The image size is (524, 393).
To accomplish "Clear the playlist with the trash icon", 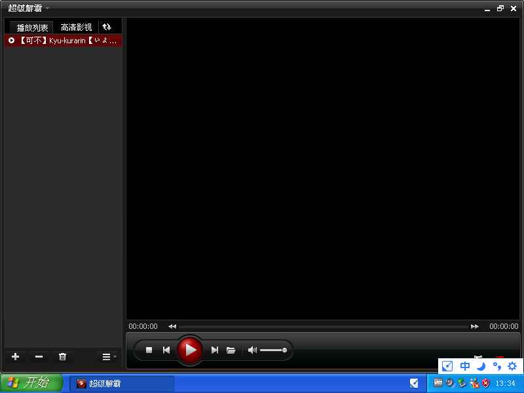I will click(63, 357).
